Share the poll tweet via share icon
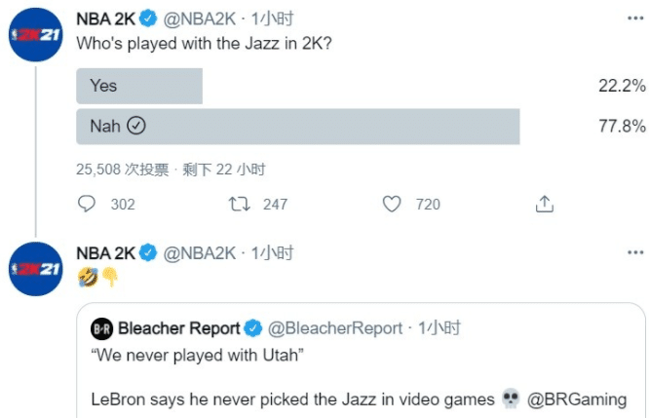 (545, 204)
